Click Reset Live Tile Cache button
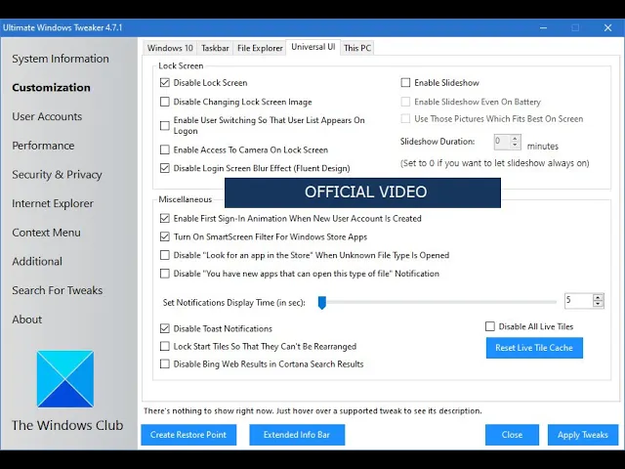The height and width of the screenshot is (469, 625). click(x=534, y=348)
